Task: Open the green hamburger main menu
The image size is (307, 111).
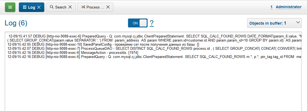Action: tap(10, 7)
